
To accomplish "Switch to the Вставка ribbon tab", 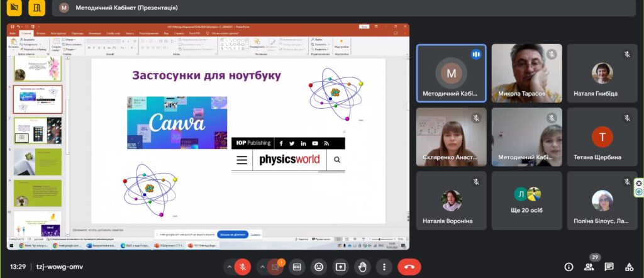I will point(41,33).
